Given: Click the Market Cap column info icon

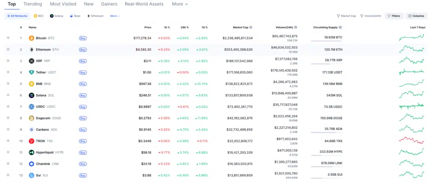Looking at the screenshot, I should (x=251, y=27).
